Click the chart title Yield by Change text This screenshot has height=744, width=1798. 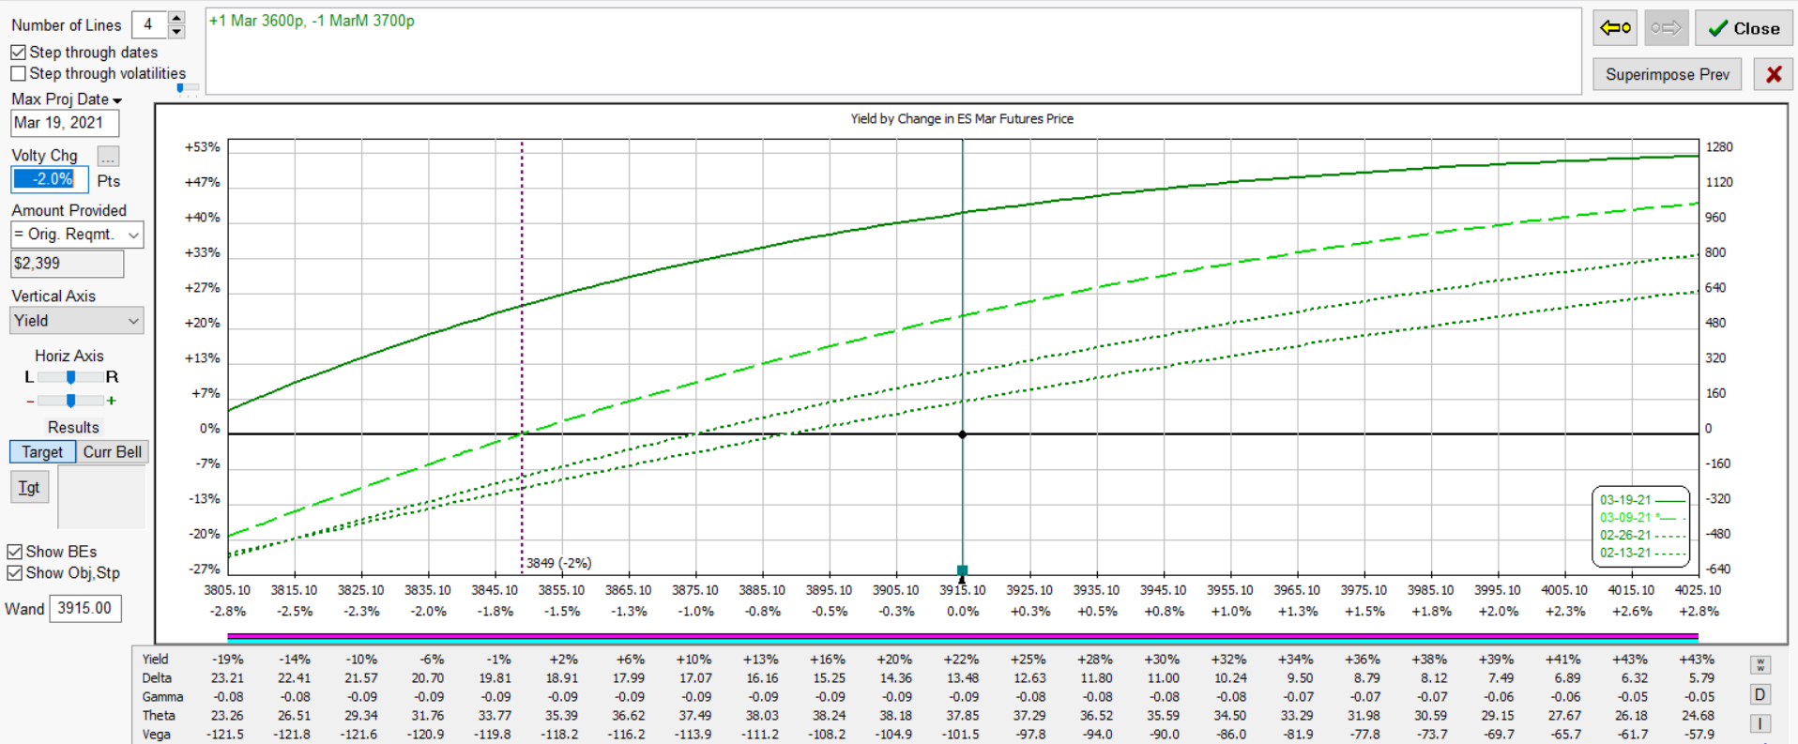coord(962,119)
